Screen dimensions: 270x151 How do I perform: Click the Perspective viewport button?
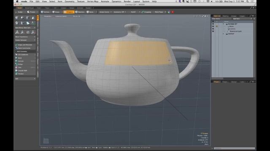(48, 16)
